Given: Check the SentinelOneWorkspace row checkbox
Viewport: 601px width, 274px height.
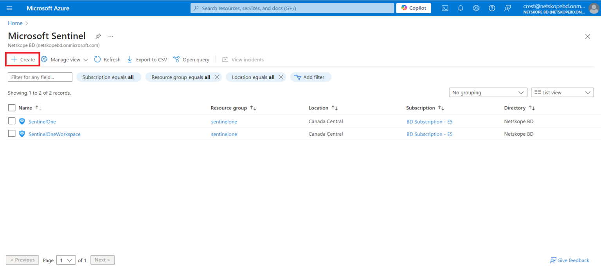Looking at the screenshot, I should point(11,133).
